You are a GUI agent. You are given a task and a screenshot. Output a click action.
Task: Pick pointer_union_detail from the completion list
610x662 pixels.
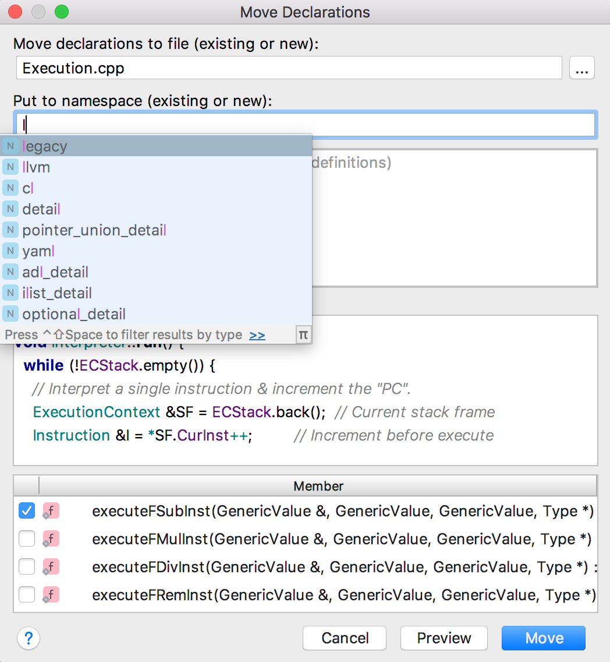coord(156,230)
